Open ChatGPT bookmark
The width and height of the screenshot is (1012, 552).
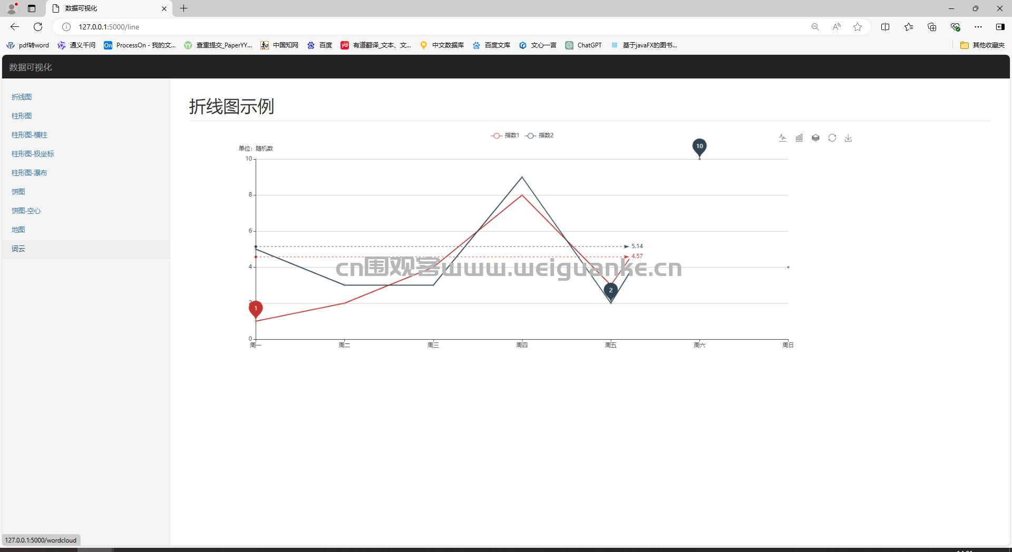[583, 45]
